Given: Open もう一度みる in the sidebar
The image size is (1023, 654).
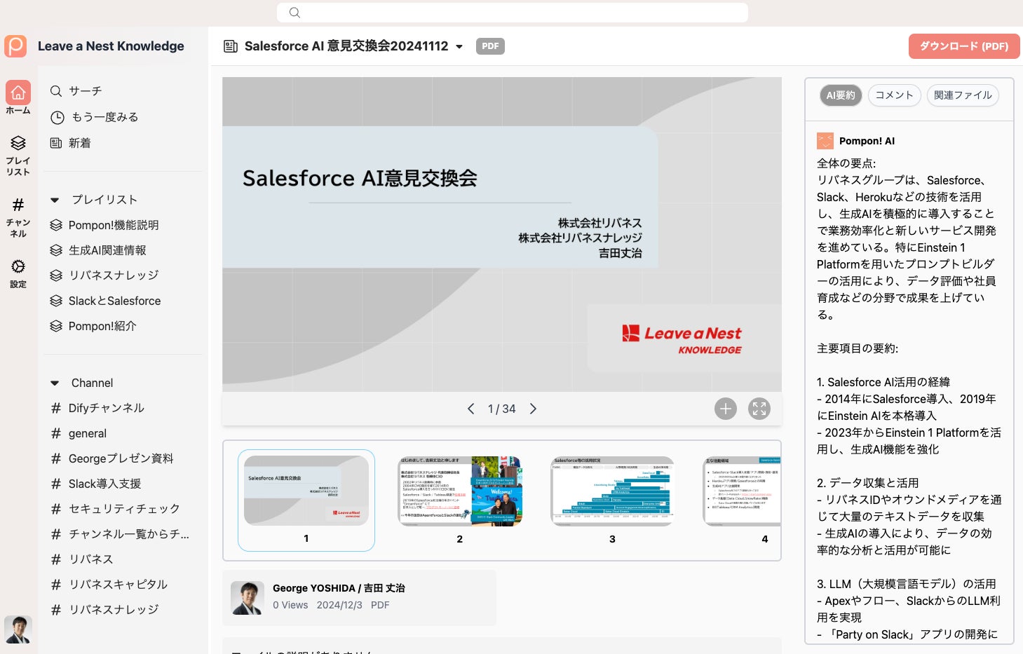Looking at the screenshot, I should click(x=104, y=117).
